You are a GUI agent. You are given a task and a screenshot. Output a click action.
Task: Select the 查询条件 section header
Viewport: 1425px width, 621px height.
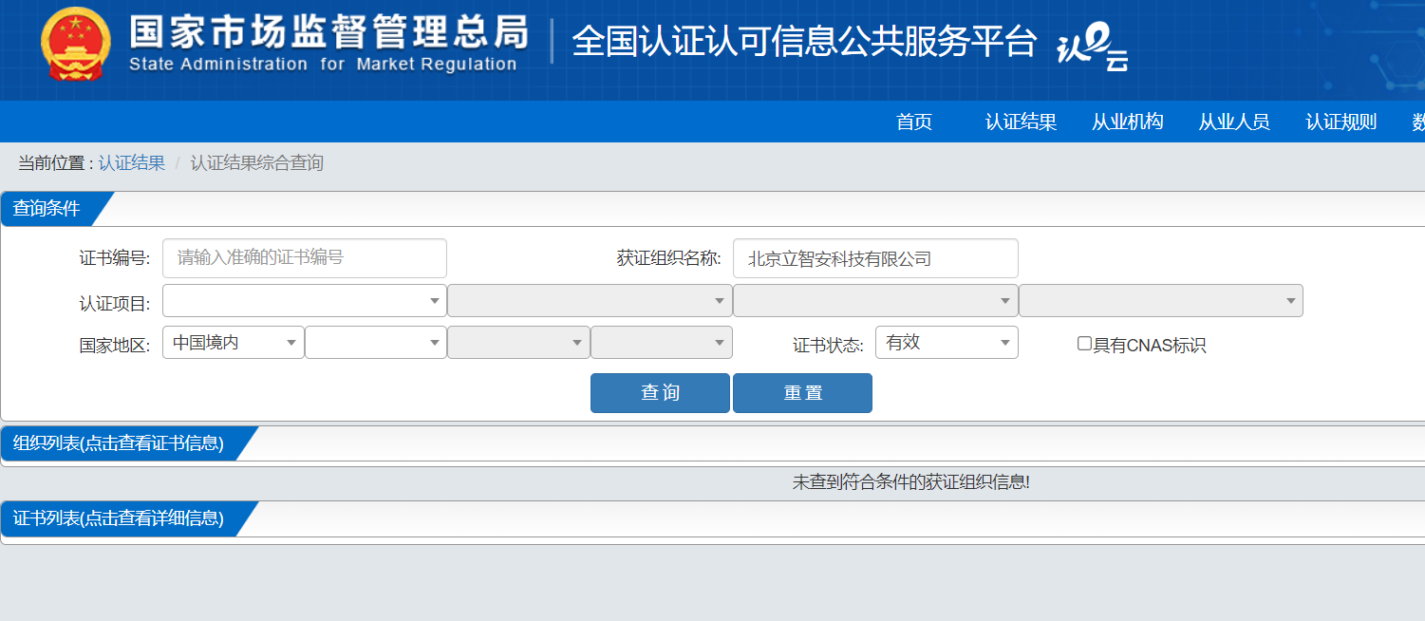pyautogui.click(x=47, y=209)
